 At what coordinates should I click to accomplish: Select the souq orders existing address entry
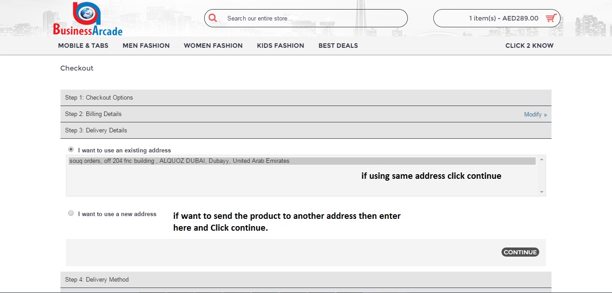pyautogui.click(x=302, y=161)
